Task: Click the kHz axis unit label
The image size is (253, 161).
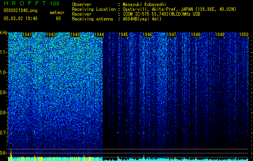Action: (4, 33)
